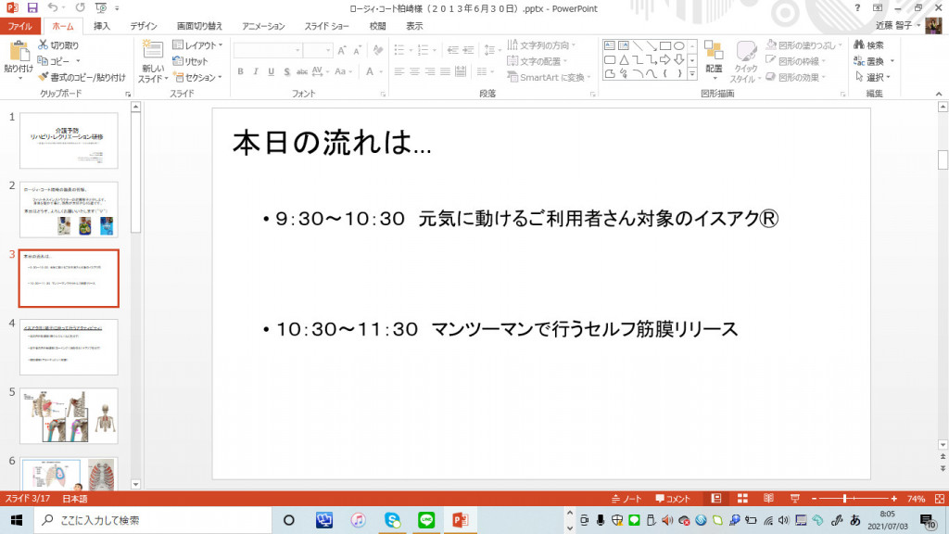Switch to Slide Sorter view in status bar

pos(741,498)
